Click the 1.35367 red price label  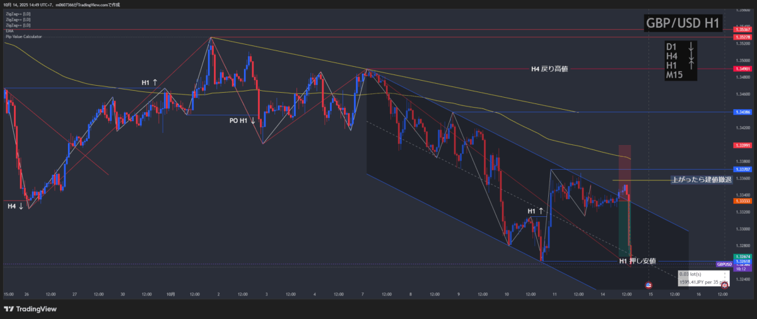coord(742,30)
